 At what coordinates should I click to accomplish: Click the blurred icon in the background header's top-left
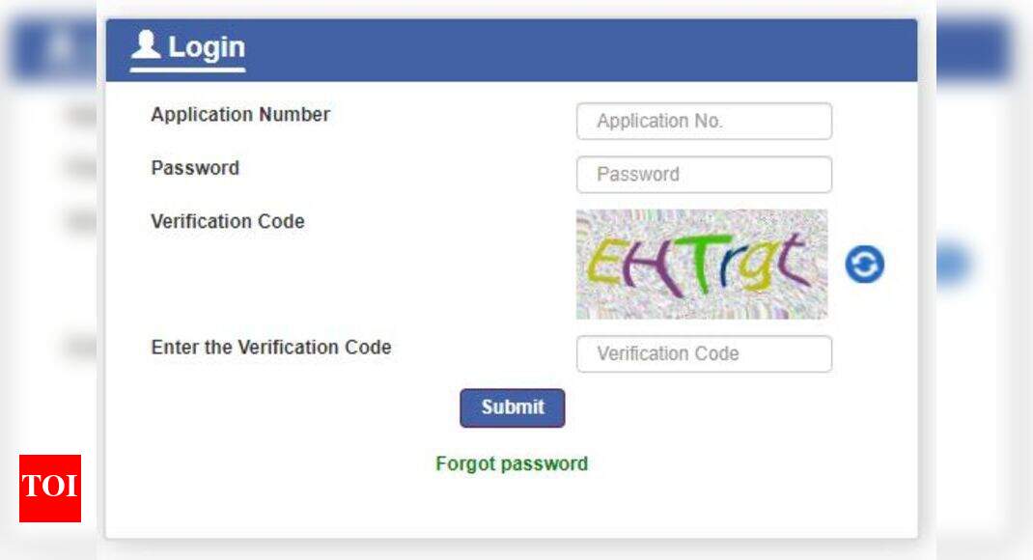[58, 48]
